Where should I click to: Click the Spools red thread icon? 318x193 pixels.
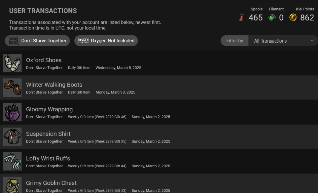click(x=242, y=17)
